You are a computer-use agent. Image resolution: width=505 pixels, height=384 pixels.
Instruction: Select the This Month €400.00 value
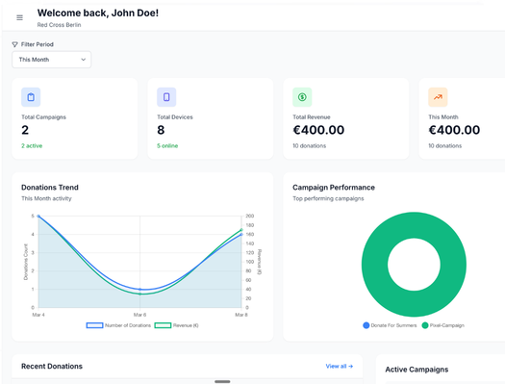click(454, 130)
